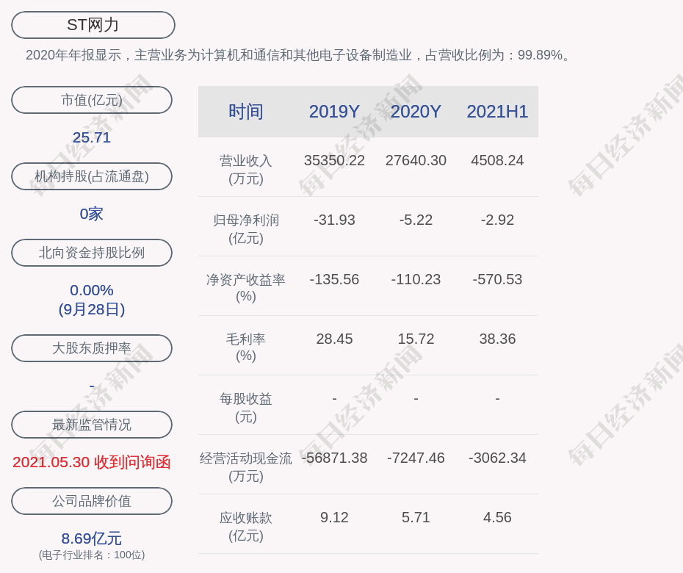The height and width of the screenshot is (573, 683).
Task: Click ROE value -135.56
Action: click(x=334, y=279)
